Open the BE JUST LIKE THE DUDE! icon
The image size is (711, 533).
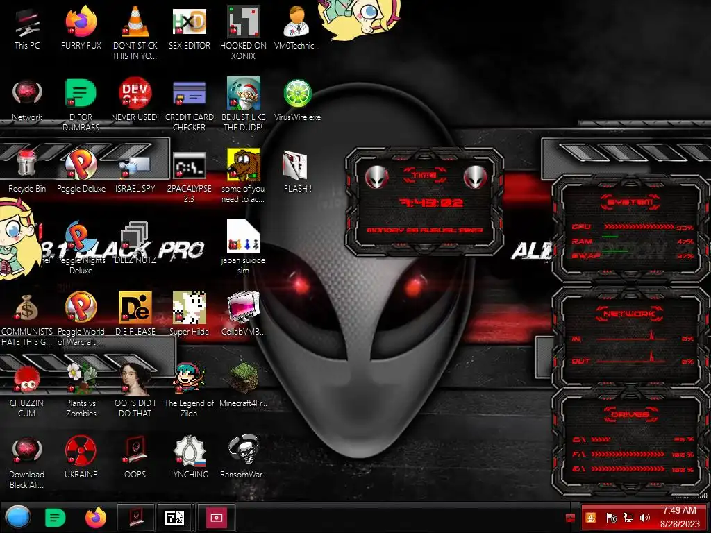coord(243,104)
